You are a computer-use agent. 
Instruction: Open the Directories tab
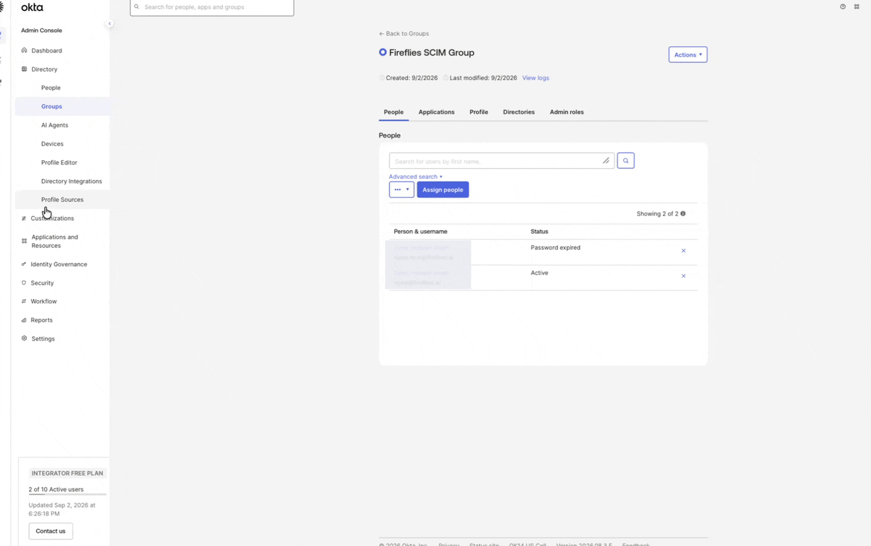[x=519, y=112]
